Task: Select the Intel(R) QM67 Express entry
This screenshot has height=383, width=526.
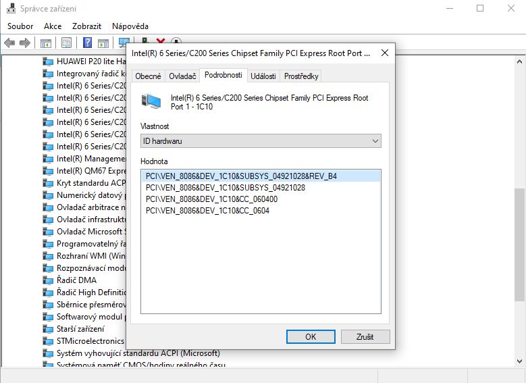Action: [84, 171]
